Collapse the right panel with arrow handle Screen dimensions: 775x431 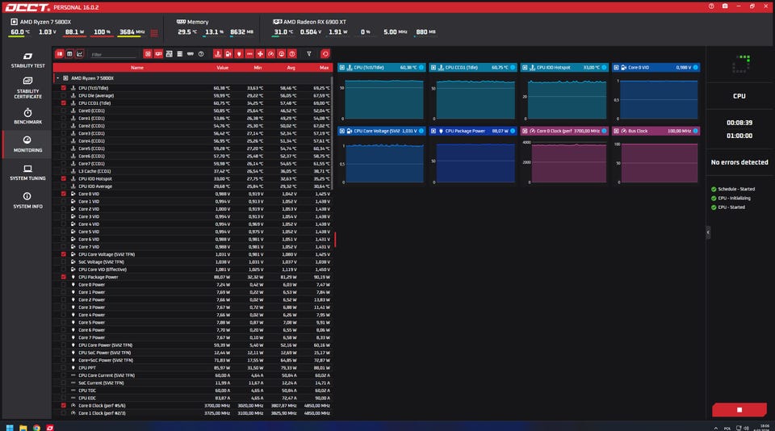point(708,232)
